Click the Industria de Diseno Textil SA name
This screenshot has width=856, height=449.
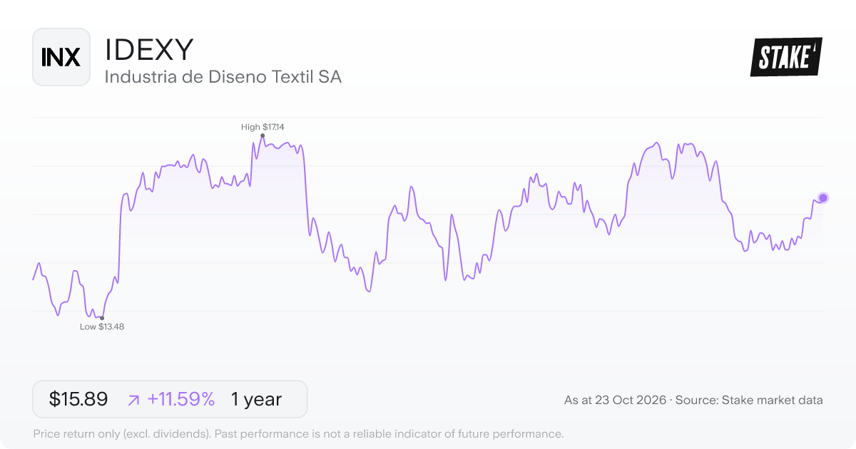point(223,77)
